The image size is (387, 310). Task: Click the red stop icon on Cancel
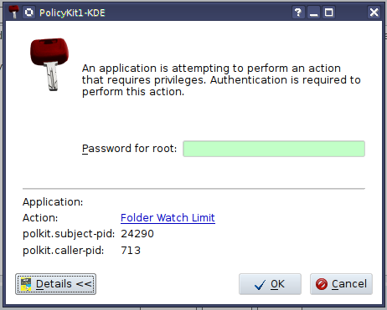322,284
